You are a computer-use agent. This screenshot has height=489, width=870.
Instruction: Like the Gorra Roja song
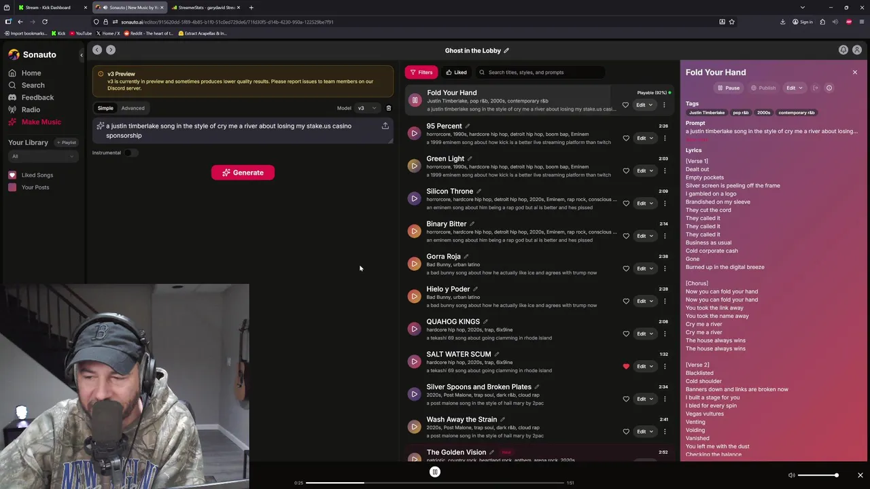tap(626, 268)
